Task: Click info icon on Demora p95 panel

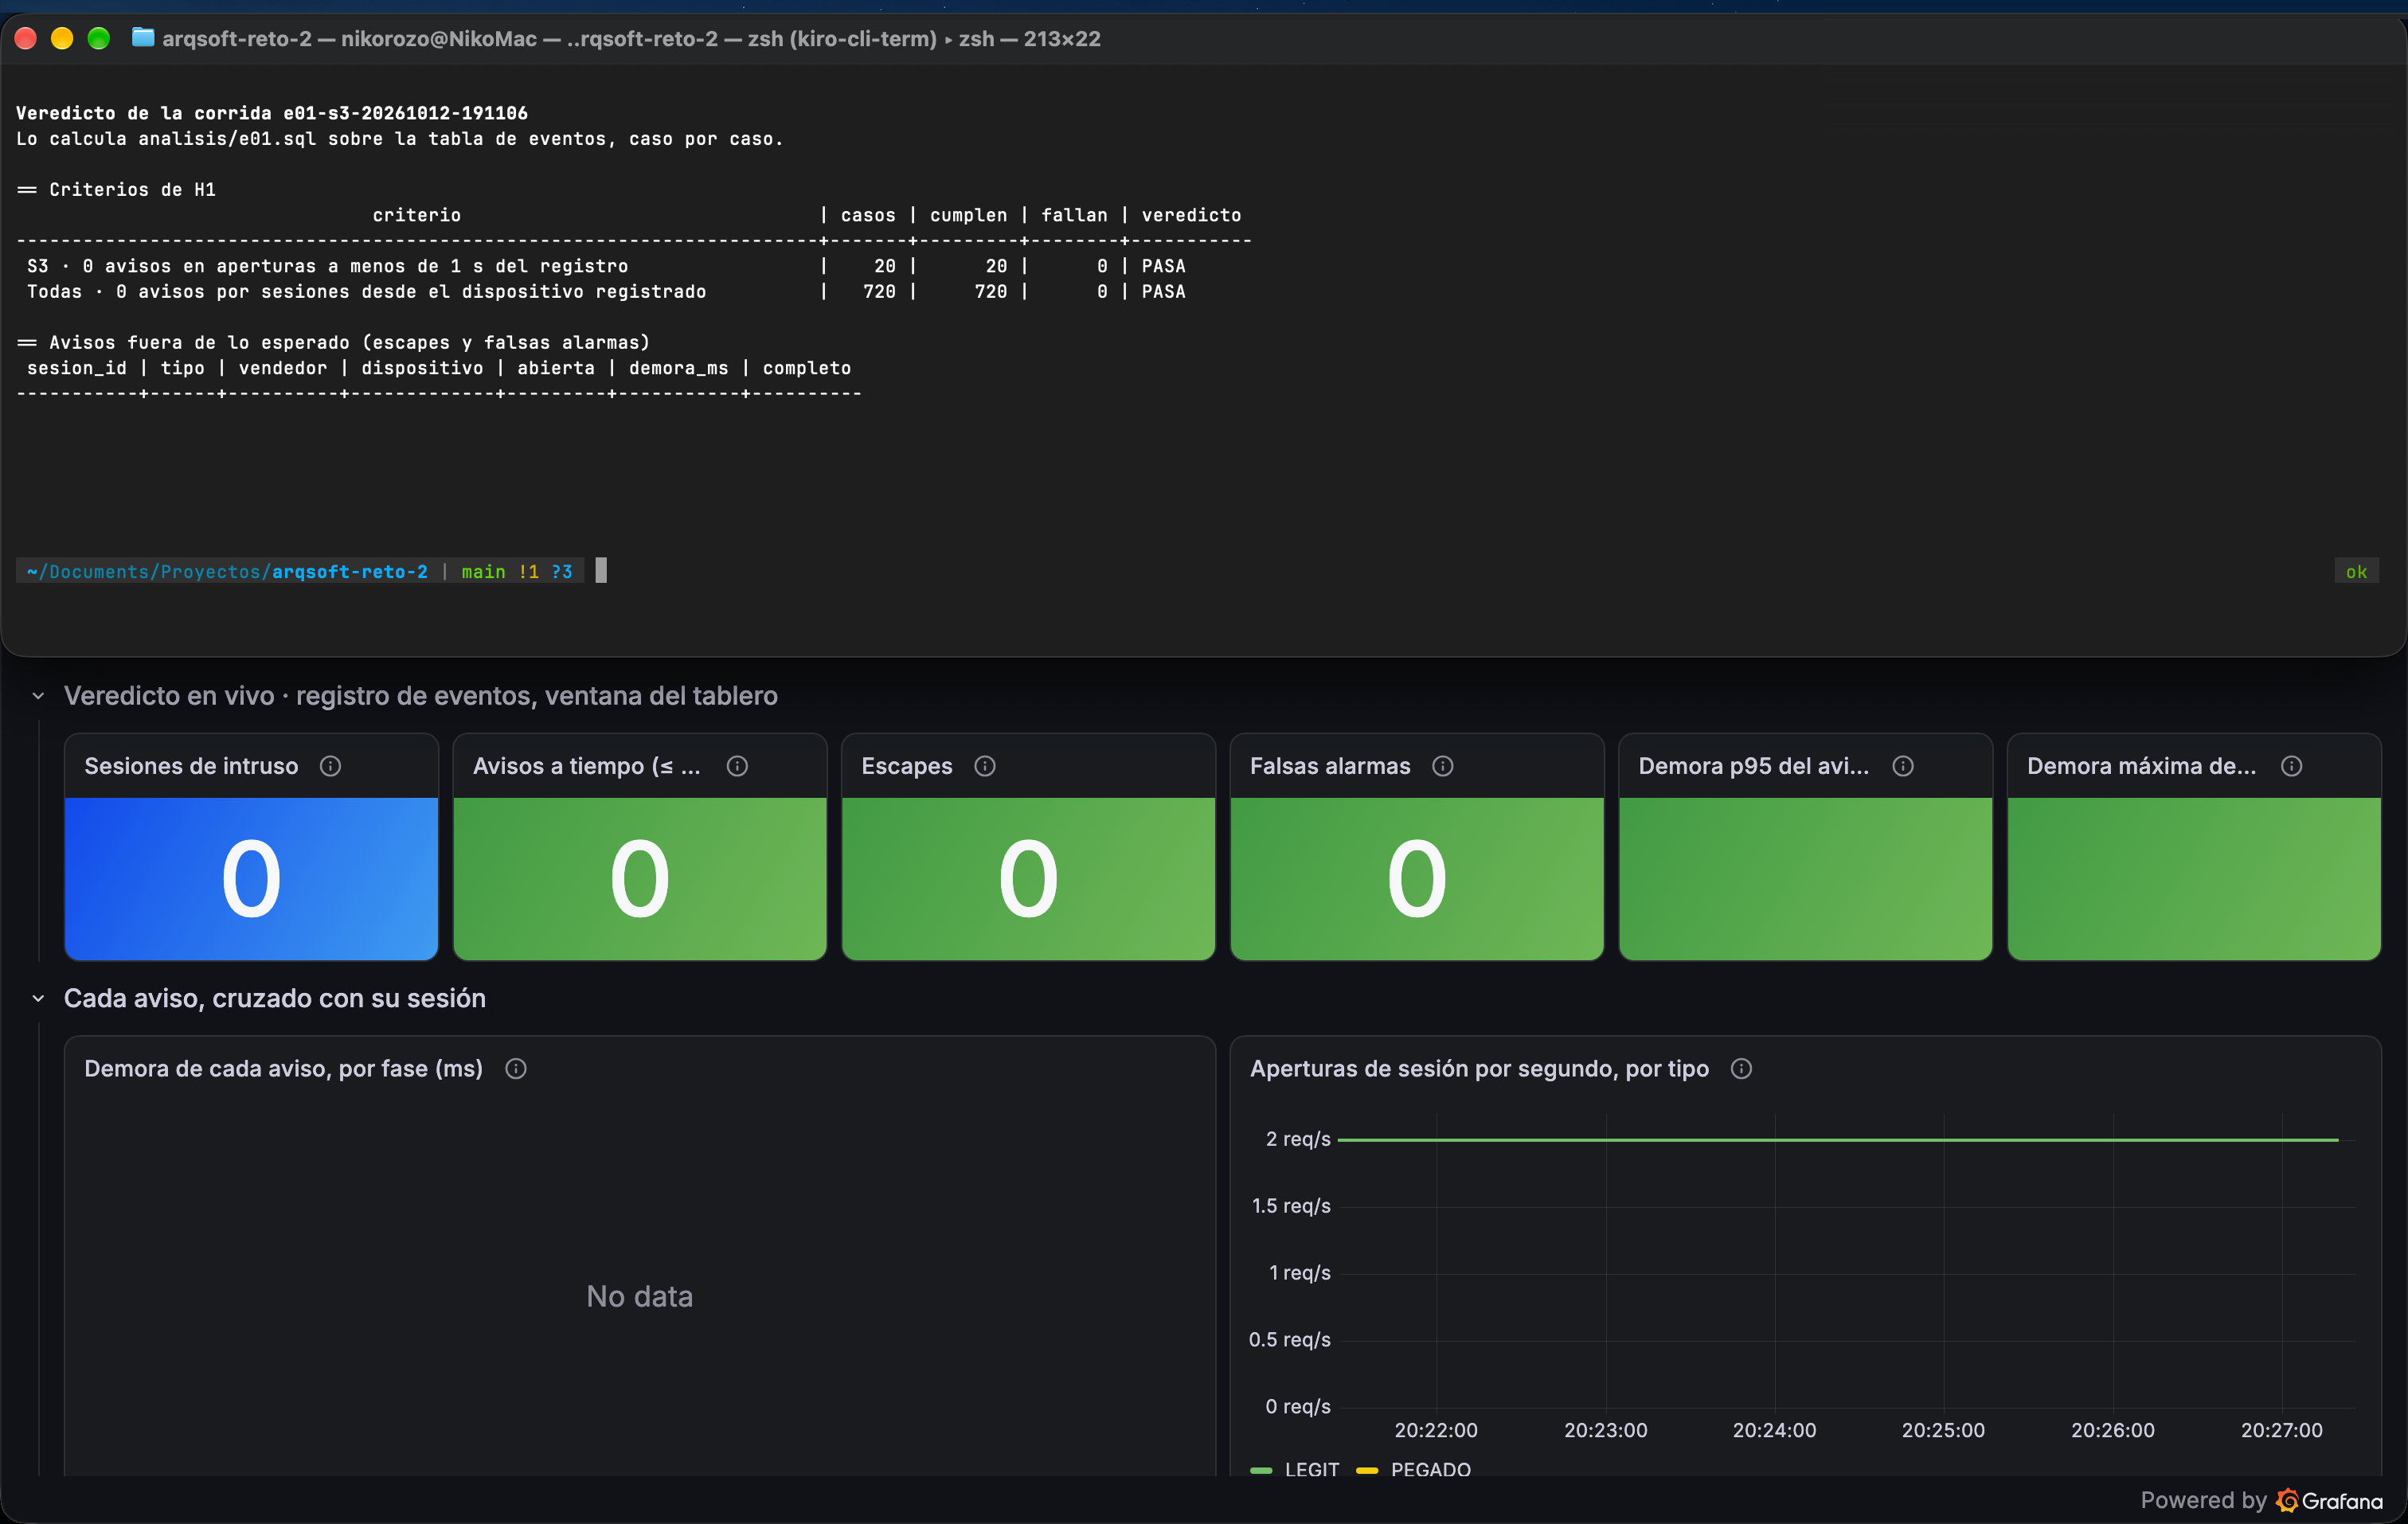Action: (1903, 766)
